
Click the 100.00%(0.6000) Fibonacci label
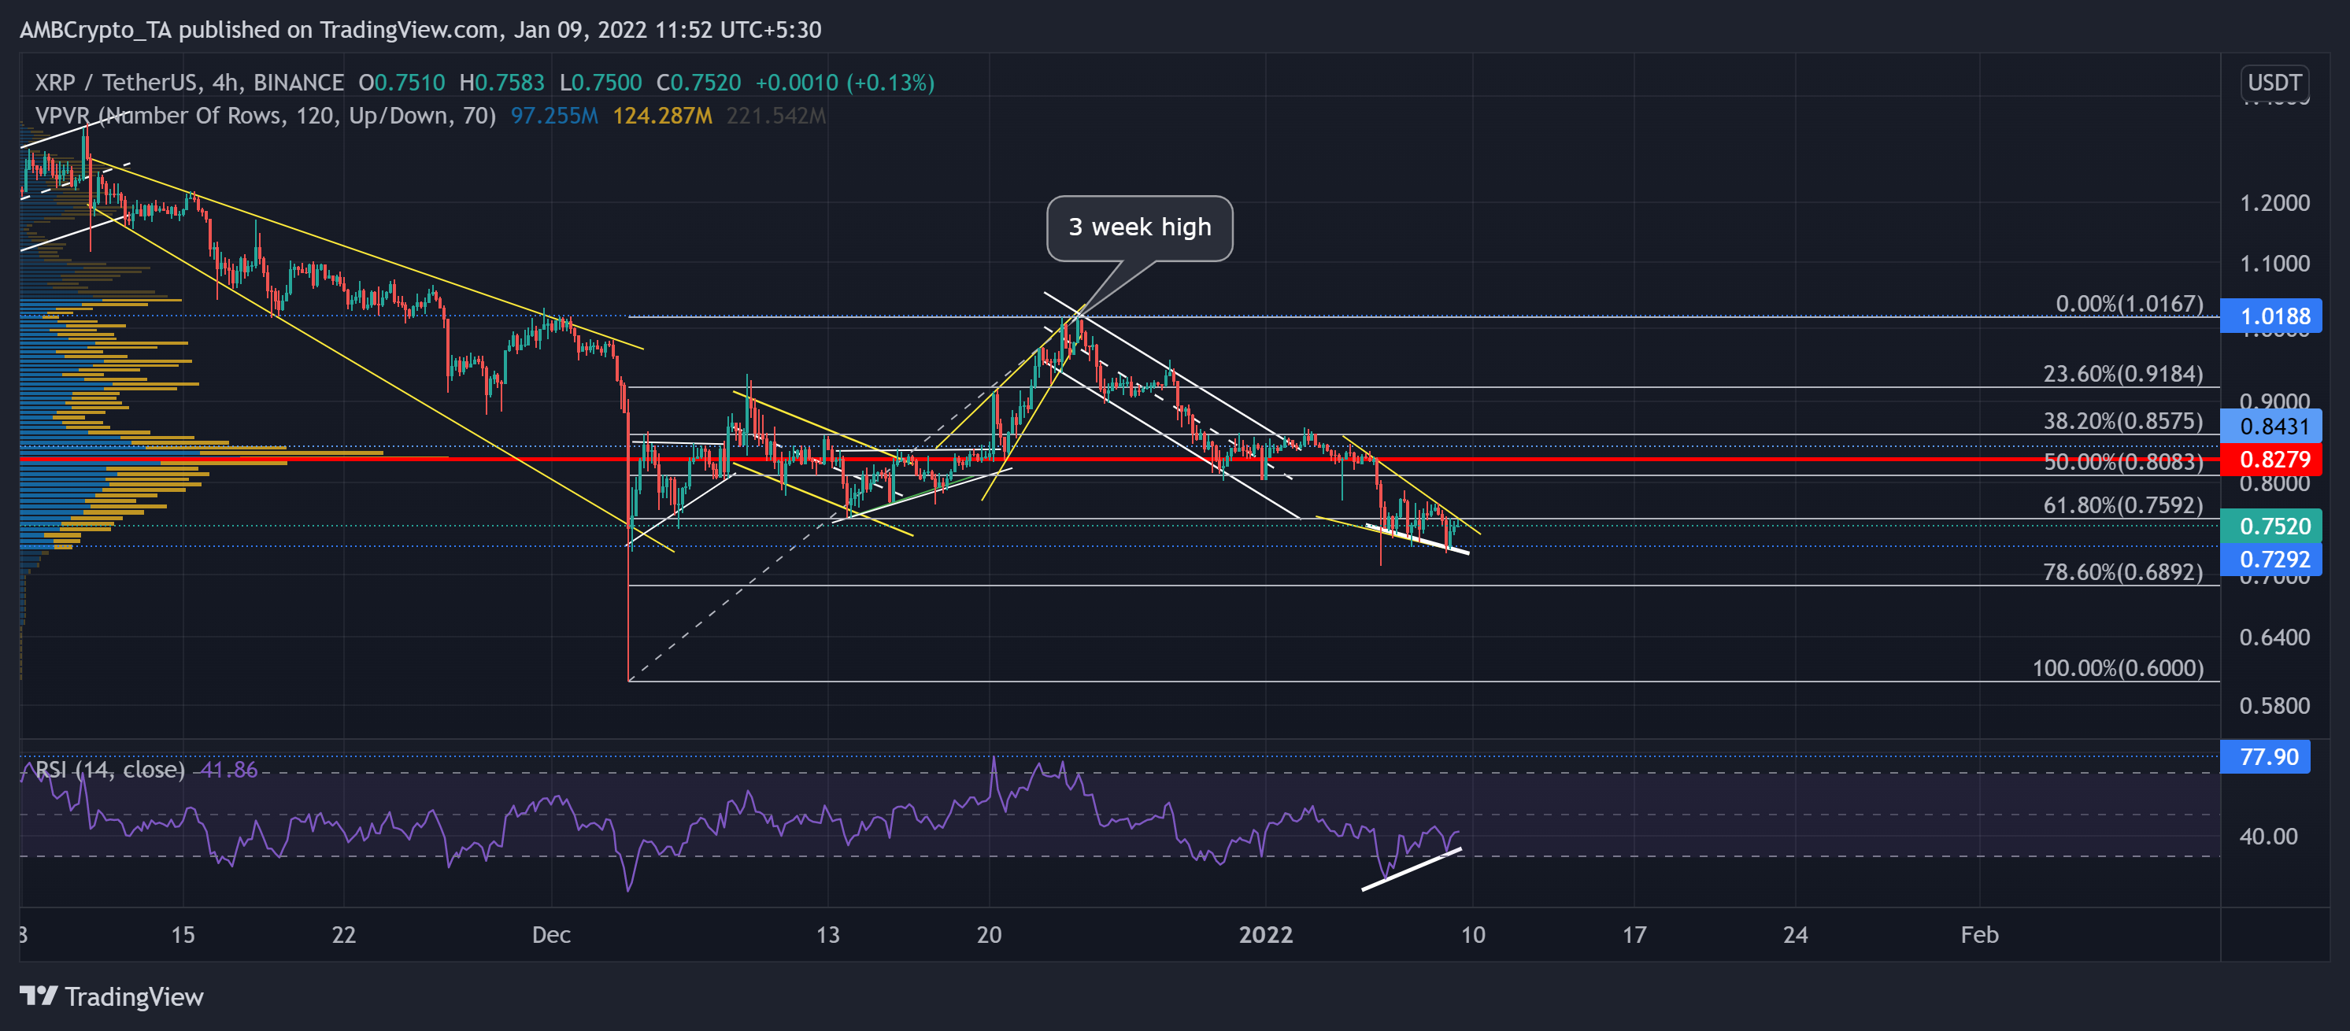coord(2118,668)
